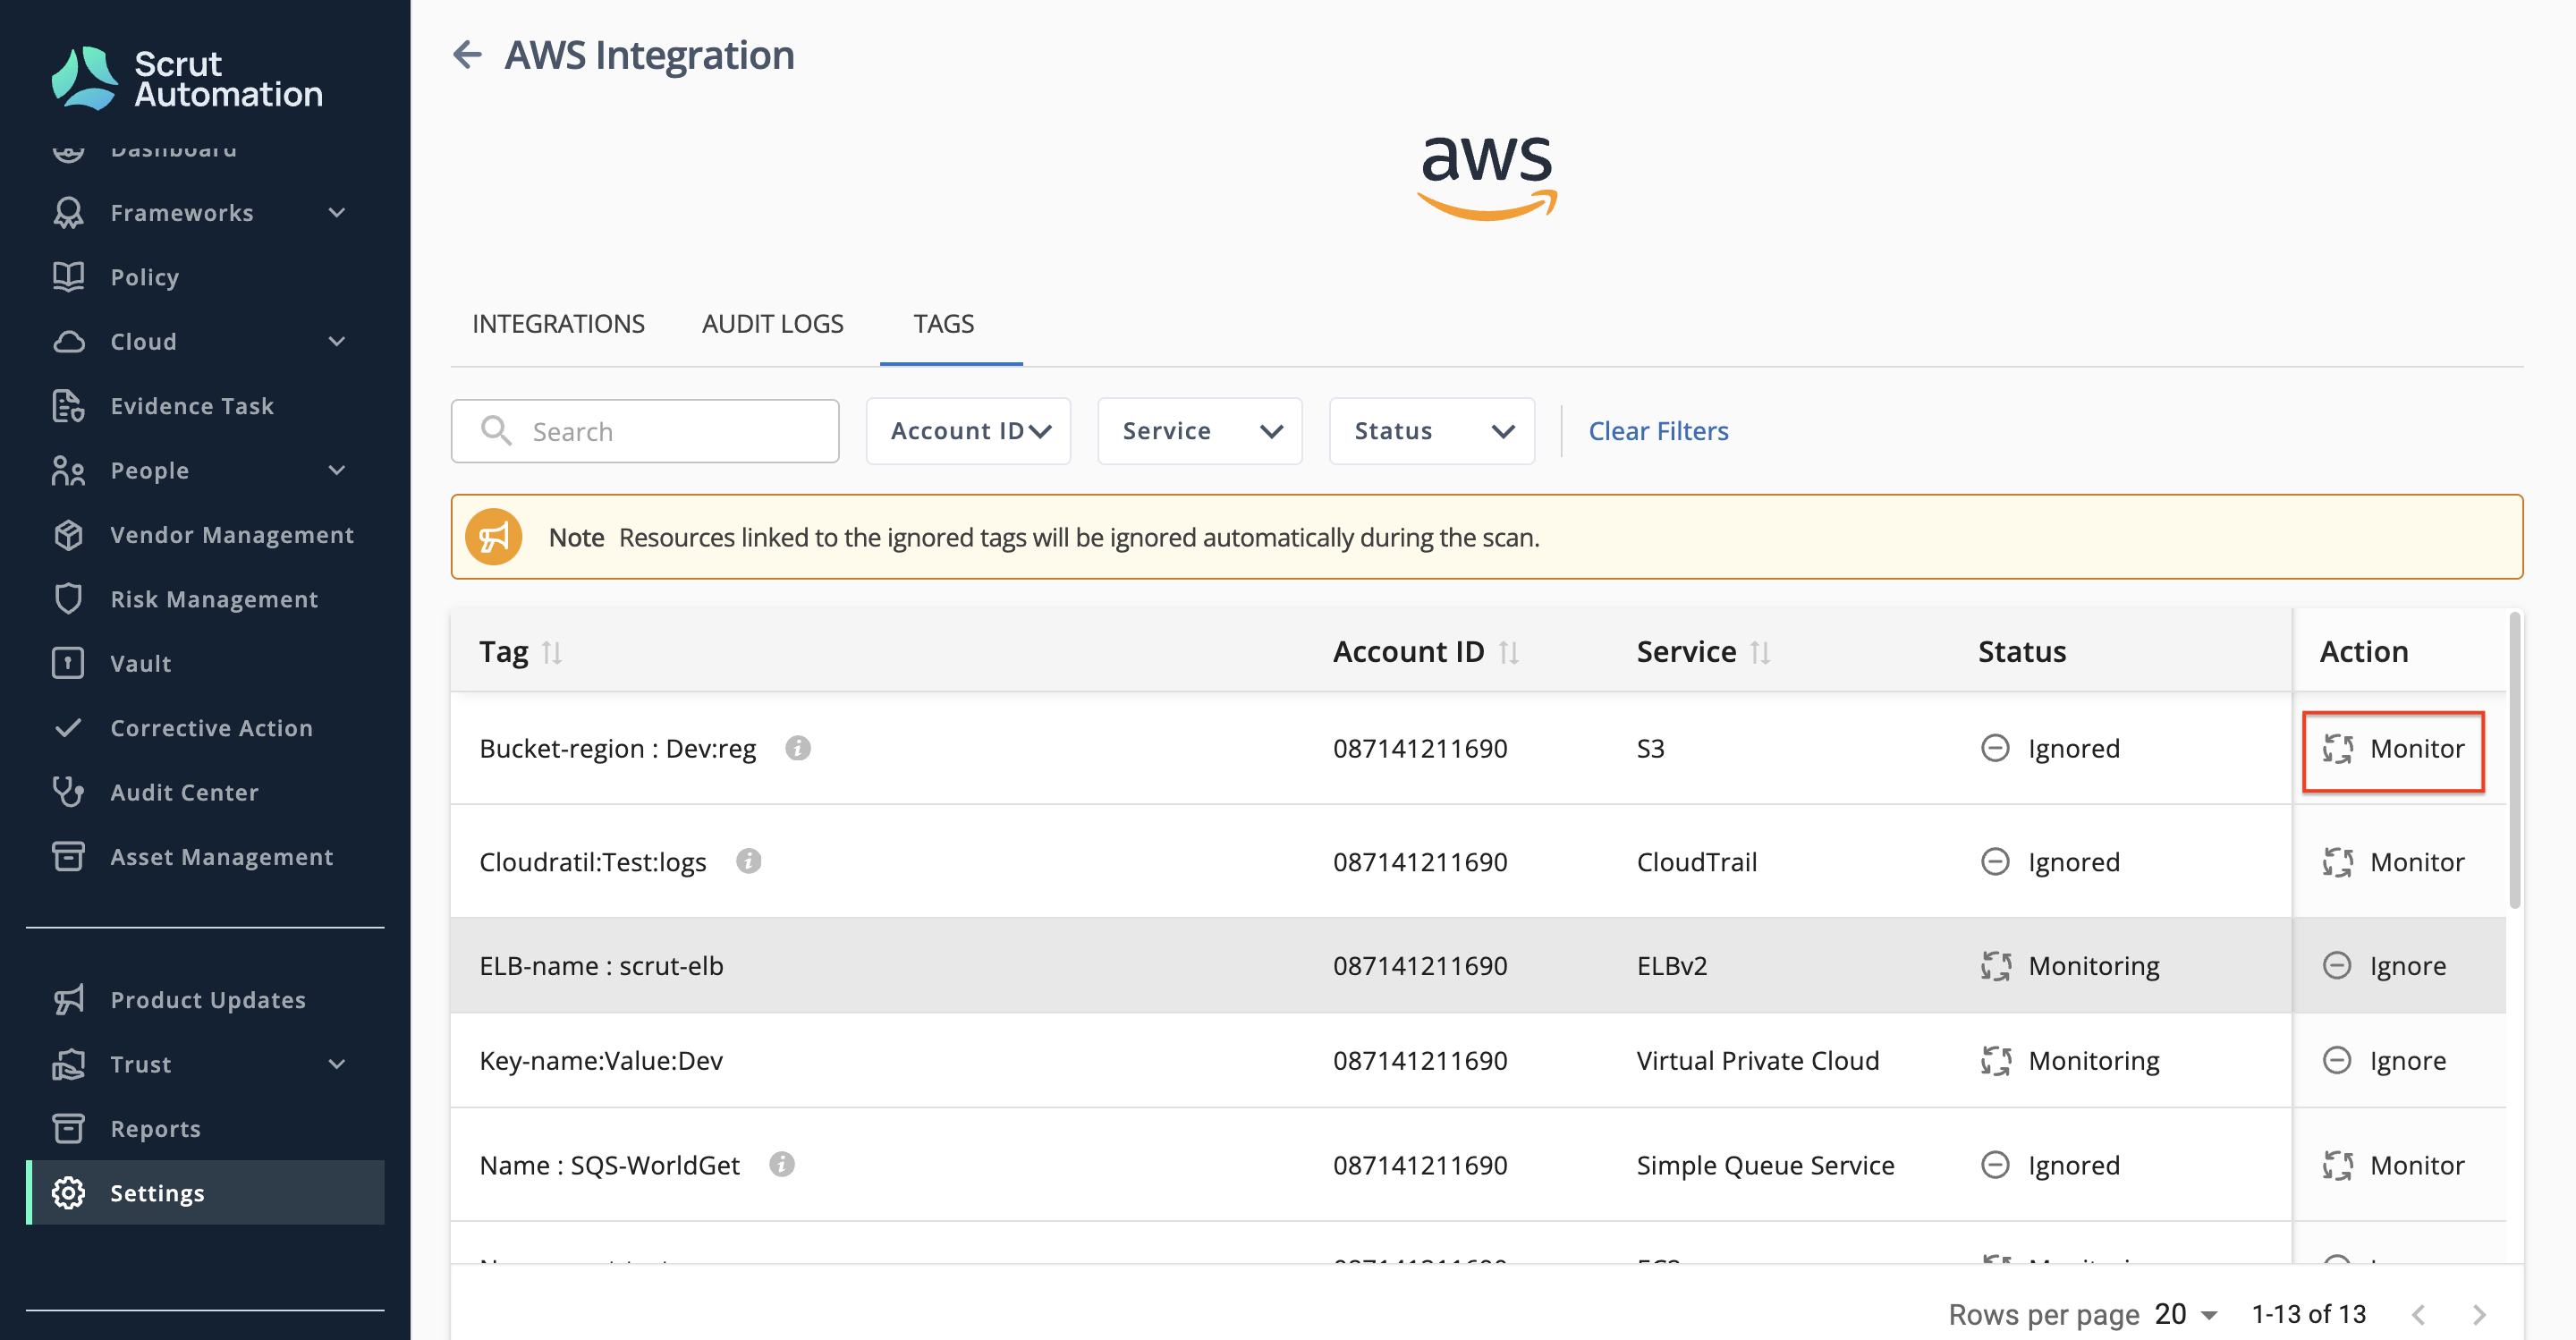The height and width of the screenshot is (1340, 2576).
Task: Click the Cloud sidebar item
Action: pos(143,341)
